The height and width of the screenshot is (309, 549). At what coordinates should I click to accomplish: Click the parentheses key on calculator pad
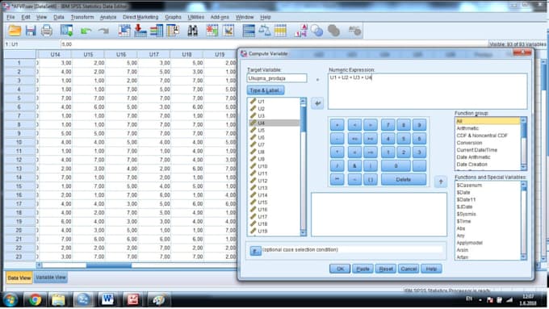370,180
